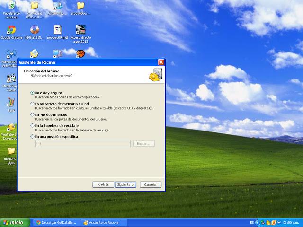Screen dimensions: 303x227
Task: Open the Malwarebytes Anti-Malware desktop shortcut
Action: coord(10,54)
